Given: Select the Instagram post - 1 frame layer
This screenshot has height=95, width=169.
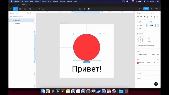Looking at the screenshot, I should 21,17.
